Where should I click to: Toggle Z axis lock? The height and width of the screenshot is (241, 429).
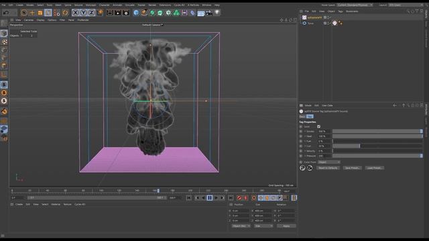tap(91, 13)
